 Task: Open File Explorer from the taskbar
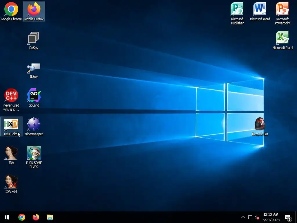[50, 217]
